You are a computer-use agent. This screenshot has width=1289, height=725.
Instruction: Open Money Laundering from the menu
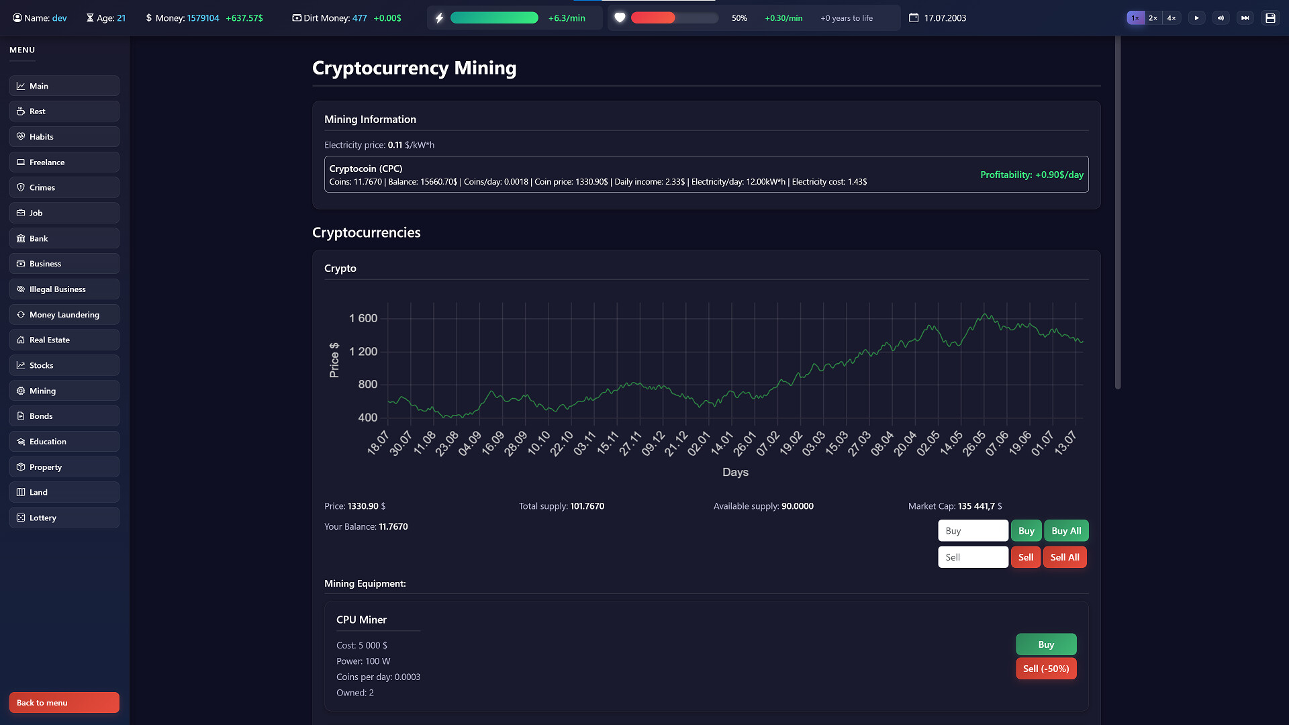click(64, 315)
